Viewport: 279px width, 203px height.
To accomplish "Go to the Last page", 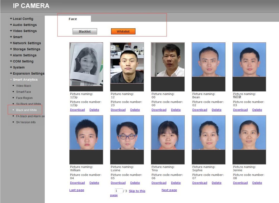I will pos(77,190).
